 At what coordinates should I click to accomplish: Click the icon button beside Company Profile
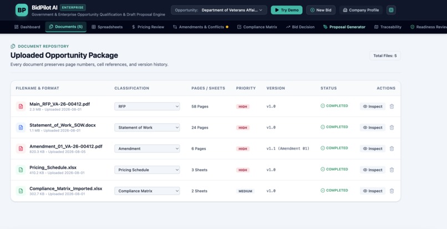[x=391, y=10]
